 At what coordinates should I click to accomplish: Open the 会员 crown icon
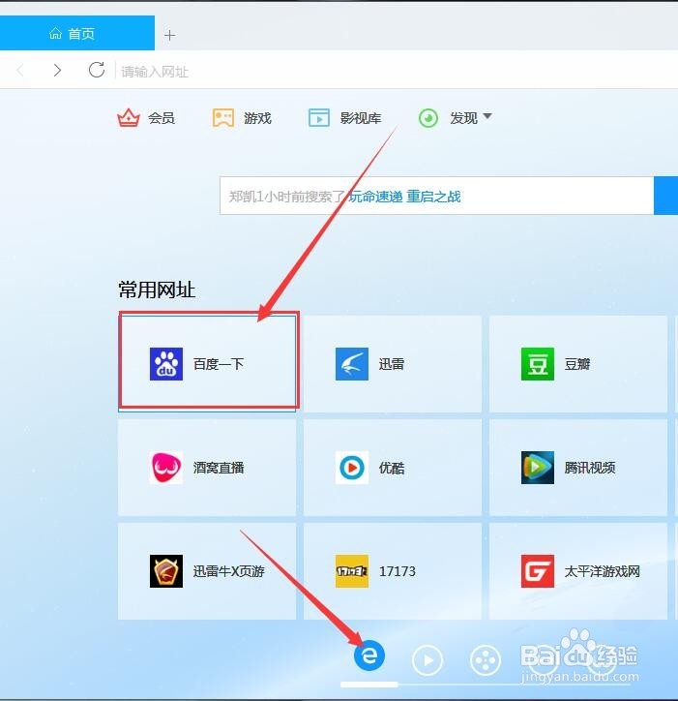click(x=129, y=118)
